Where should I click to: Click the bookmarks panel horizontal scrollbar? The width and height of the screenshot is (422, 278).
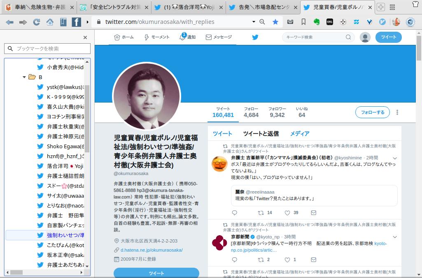pos(17,272)
